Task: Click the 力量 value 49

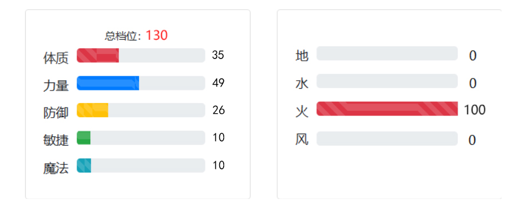Action: click(x=218, y=82)
